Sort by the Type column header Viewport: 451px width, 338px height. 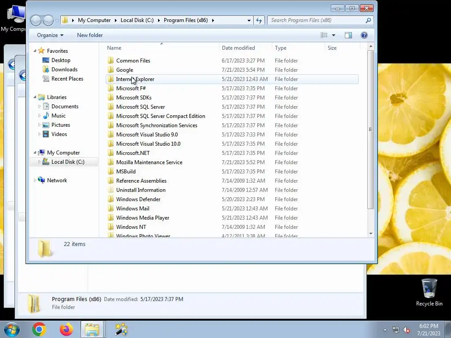coord(298,48)
